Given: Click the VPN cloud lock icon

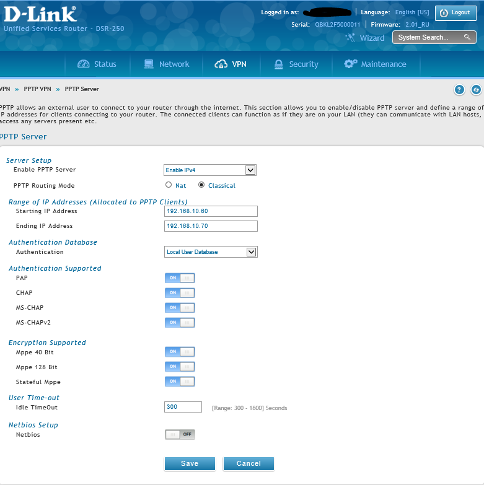Looking at the screenshot, I should pyautogui.click(x=221, y=64).
